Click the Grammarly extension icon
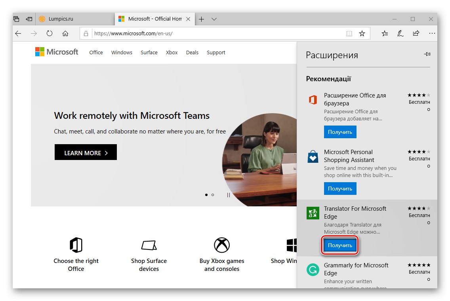Viewport: 450px width, 301px height. (x=313, y=269)
